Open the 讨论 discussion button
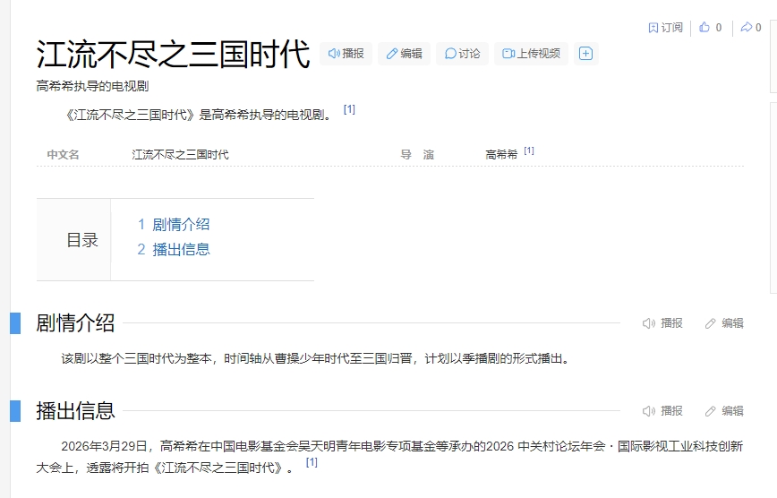 [462, 54]
